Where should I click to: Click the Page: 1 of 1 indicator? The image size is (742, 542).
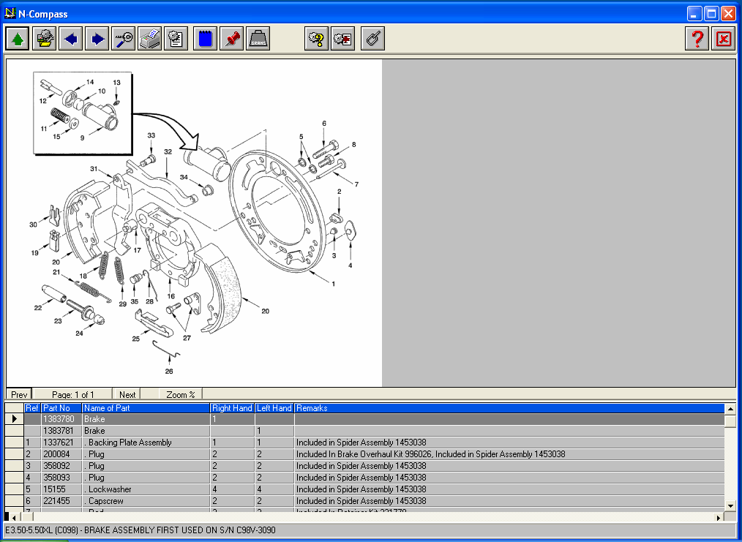[73, 394]
